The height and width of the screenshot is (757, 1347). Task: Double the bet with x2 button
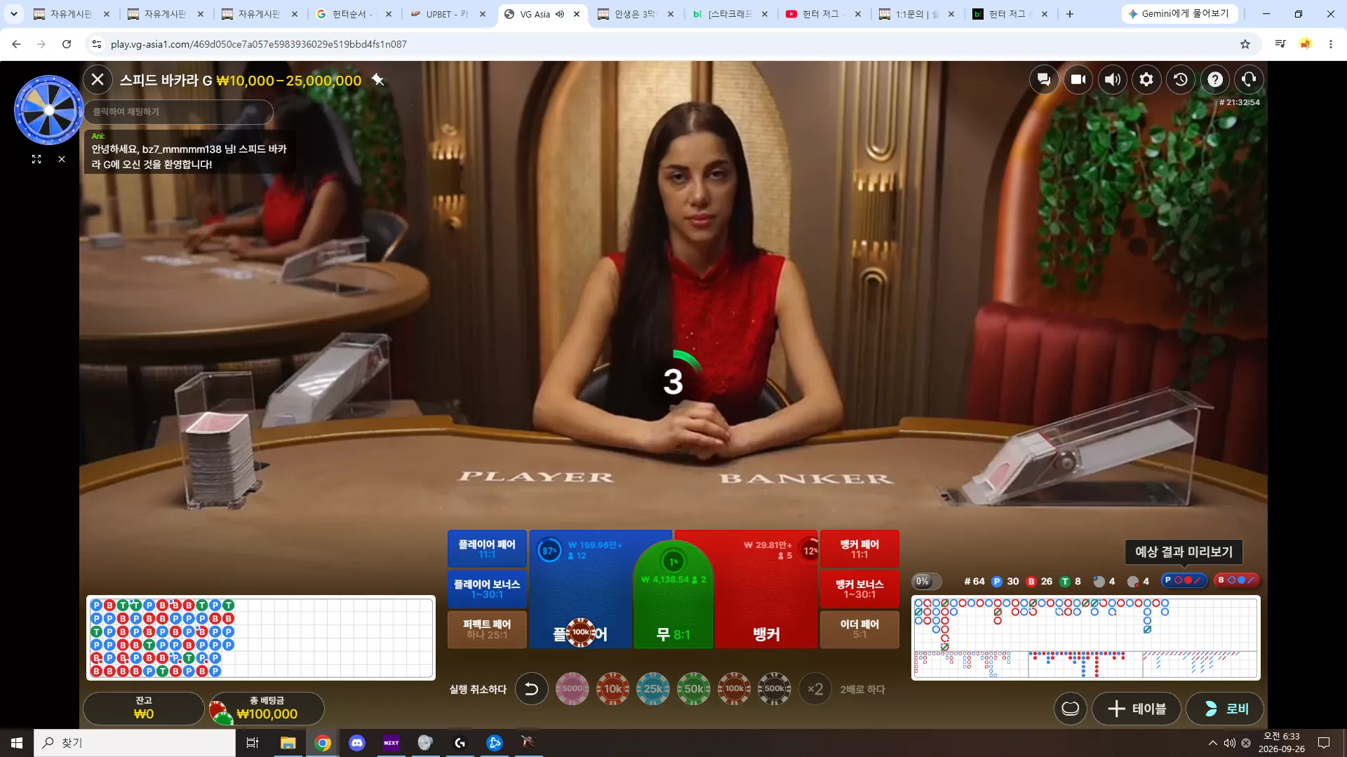(815, 689)
